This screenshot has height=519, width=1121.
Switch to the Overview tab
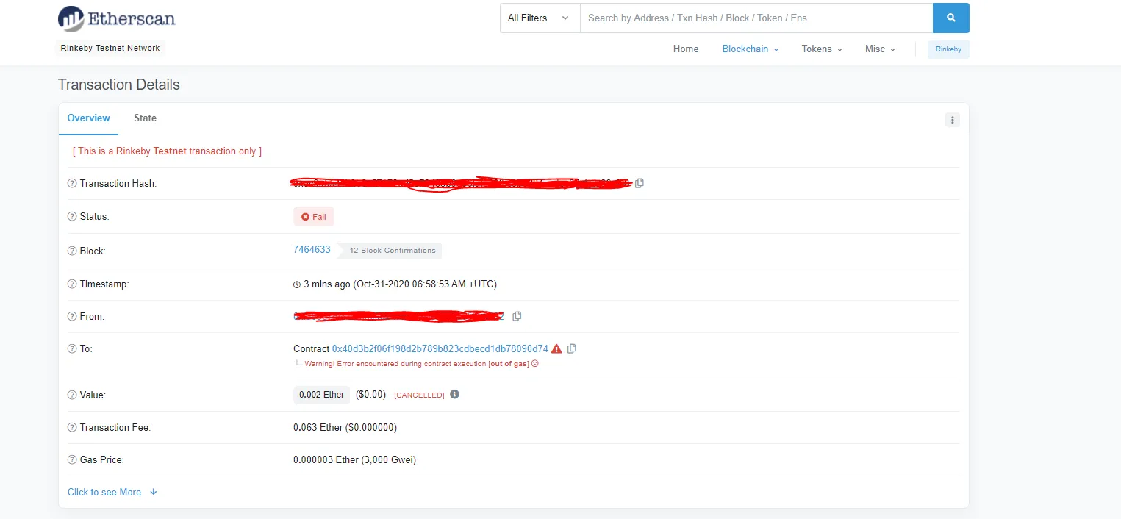pyautogui.click(x=88, y=118)
